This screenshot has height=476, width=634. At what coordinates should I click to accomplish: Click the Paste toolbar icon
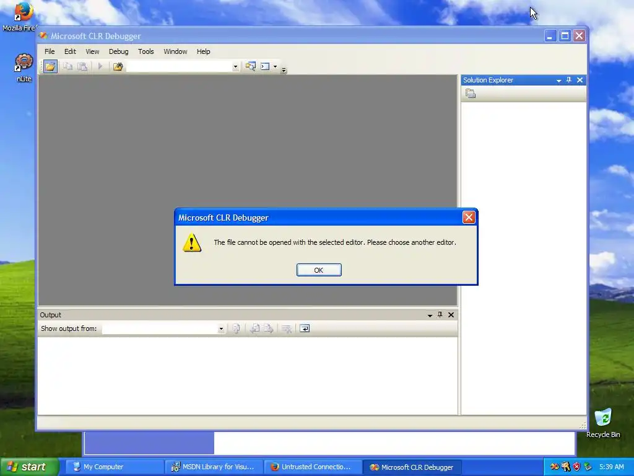click(x=82, y=66)
